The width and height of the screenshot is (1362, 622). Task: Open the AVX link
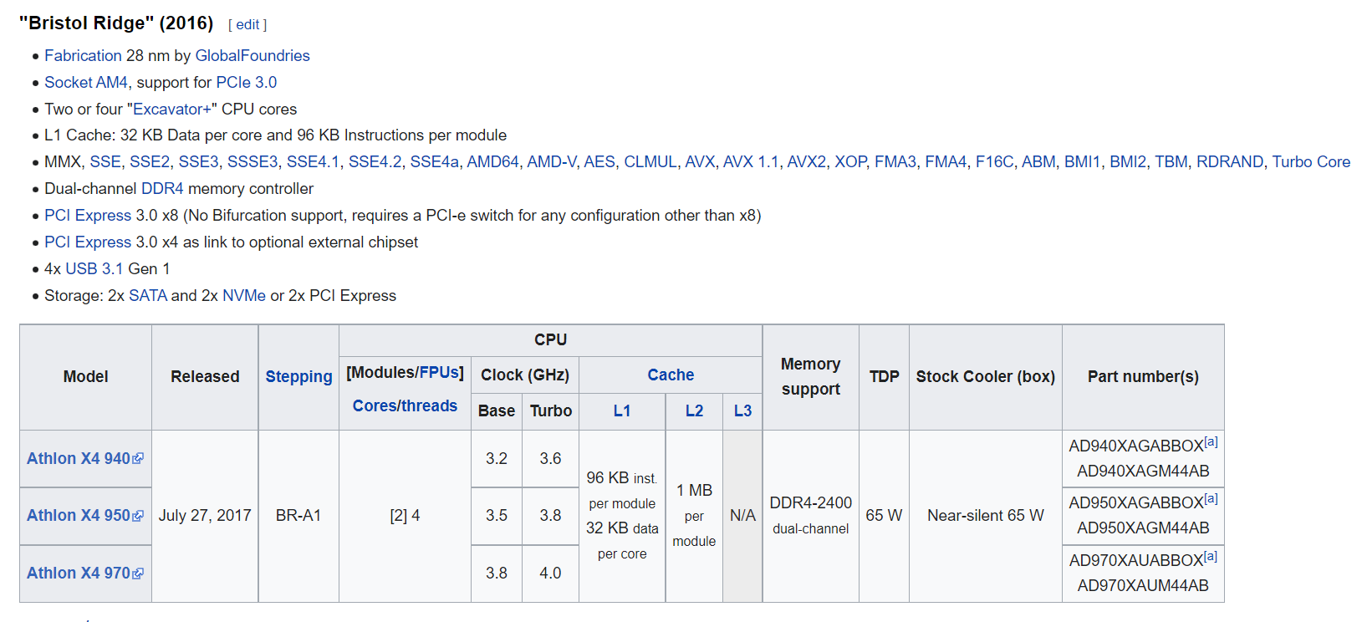700,161
